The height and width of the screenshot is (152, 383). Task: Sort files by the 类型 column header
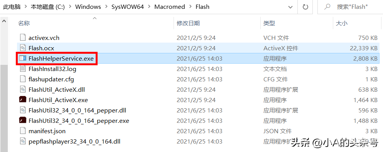click(269, 23)
